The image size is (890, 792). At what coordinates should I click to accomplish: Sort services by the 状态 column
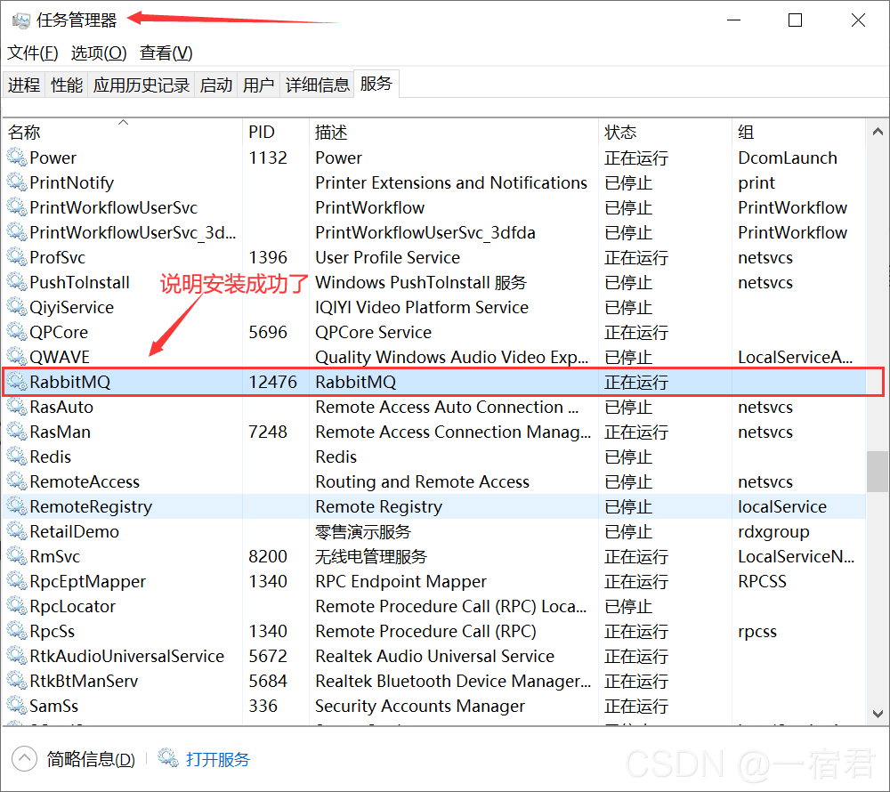tap(665, 133)
